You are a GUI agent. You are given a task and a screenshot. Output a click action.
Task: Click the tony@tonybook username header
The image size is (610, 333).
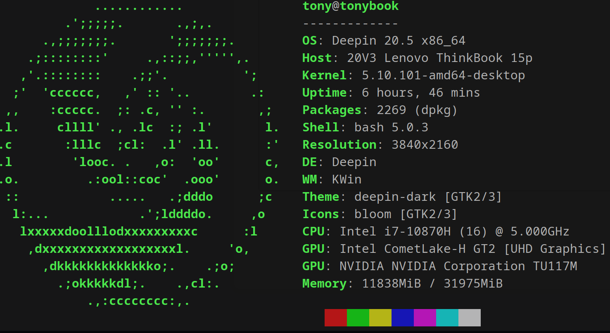click(351, 6)
